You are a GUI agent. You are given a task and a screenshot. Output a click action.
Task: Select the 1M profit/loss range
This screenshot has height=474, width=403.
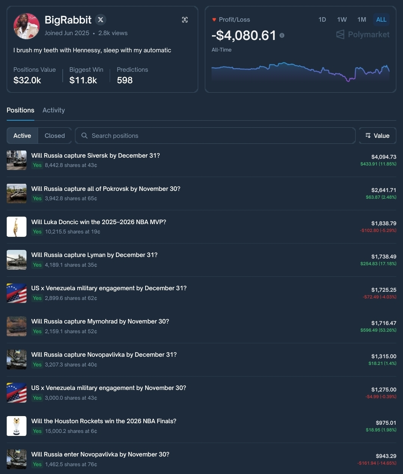362,19
